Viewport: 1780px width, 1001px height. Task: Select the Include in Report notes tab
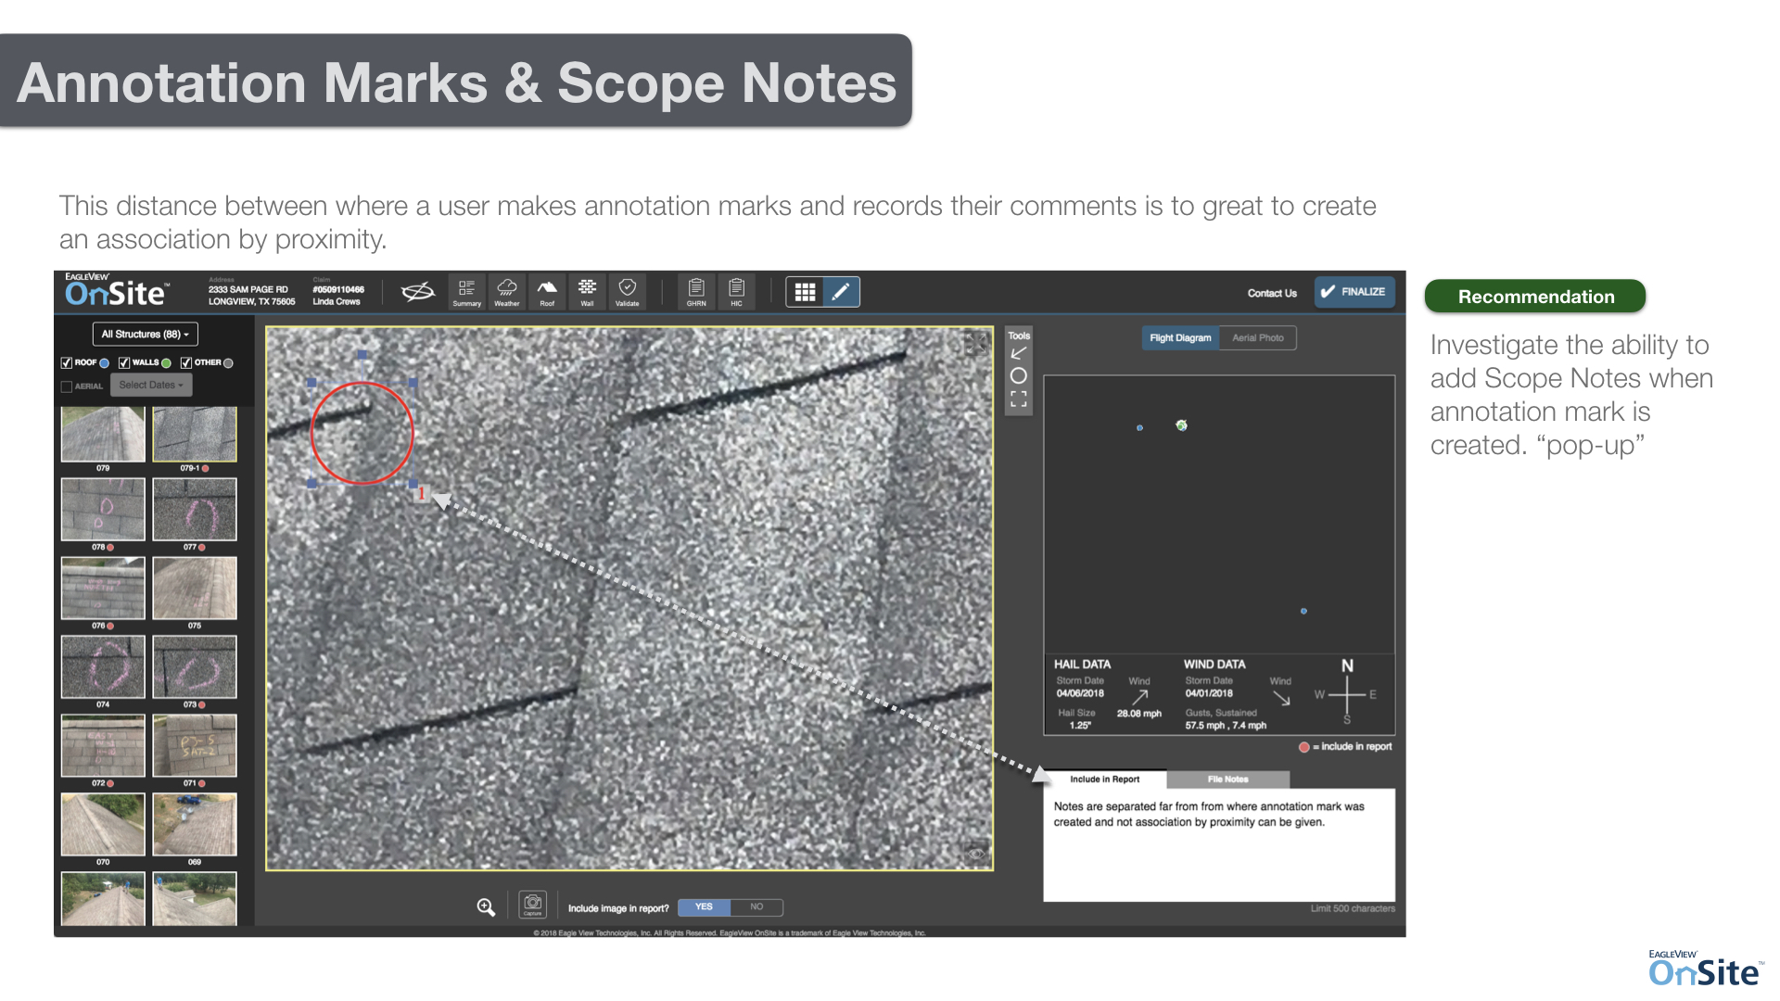tap(1104, 779)
